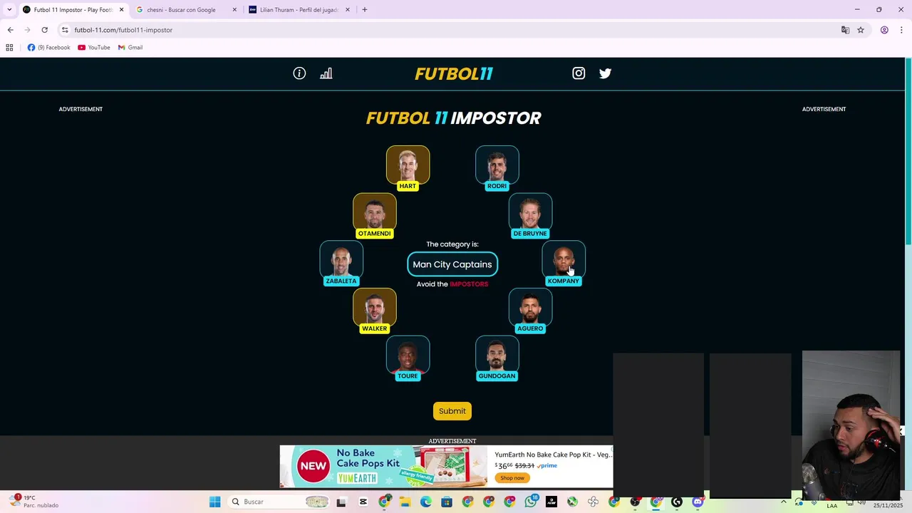This screenshot has width=912, height=513.
Task: Open Chrome three-dot menu
Action: pos(901,30)
